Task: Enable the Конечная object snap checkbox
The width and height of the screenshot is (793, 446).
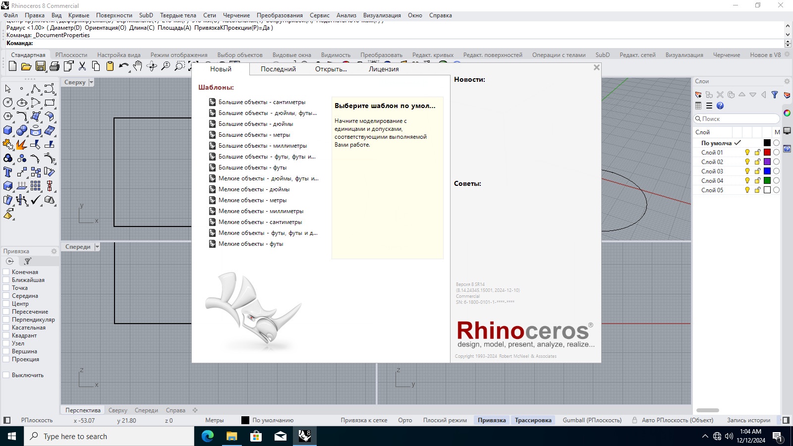Action: click(x=6, y=272)
